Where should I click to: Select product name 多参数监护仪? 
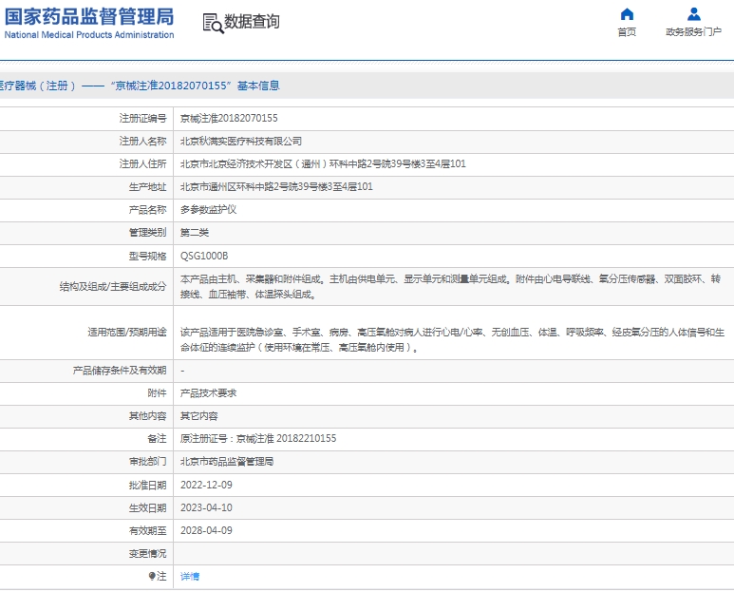pyautogui.click(x=208, y=210)
